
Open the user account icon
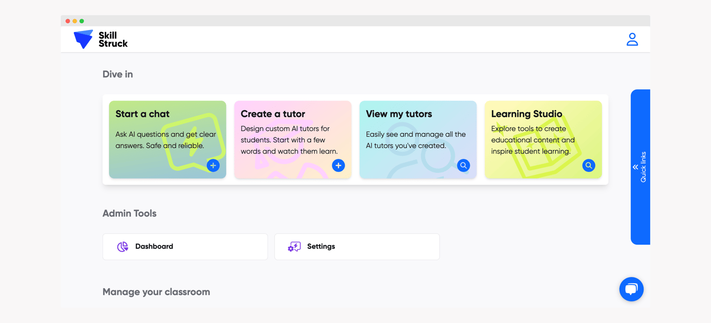tap(632, 39)
